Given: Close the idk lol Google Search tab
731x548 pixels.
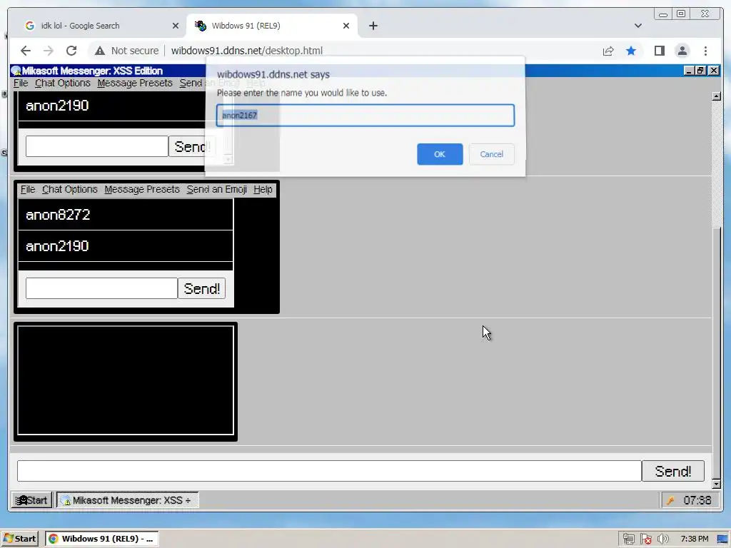Looking at the screenshot, I should 176,26.
